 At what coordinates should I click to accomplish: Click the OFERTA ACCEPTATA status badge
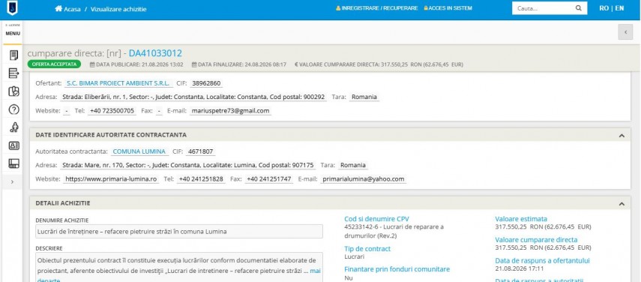point(55,64)
